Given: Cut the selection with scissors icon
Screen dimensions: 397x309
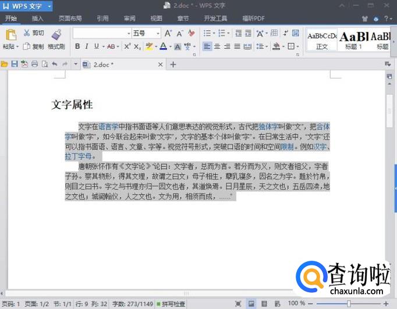Looking at the screenshot, I should pos(27,33).
